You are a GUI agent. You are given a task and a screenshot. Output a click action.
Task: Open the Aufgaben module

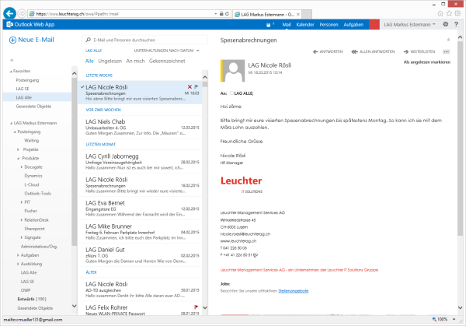tap(353, 25)
